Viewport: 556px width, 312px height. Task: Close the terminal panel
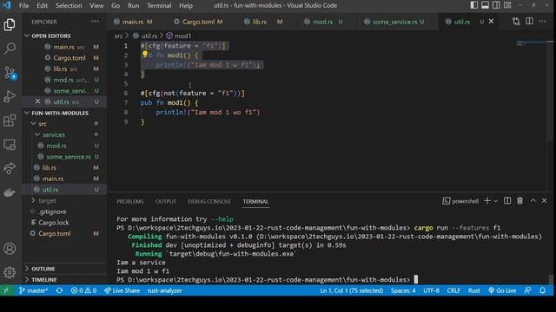pos(544,201)
